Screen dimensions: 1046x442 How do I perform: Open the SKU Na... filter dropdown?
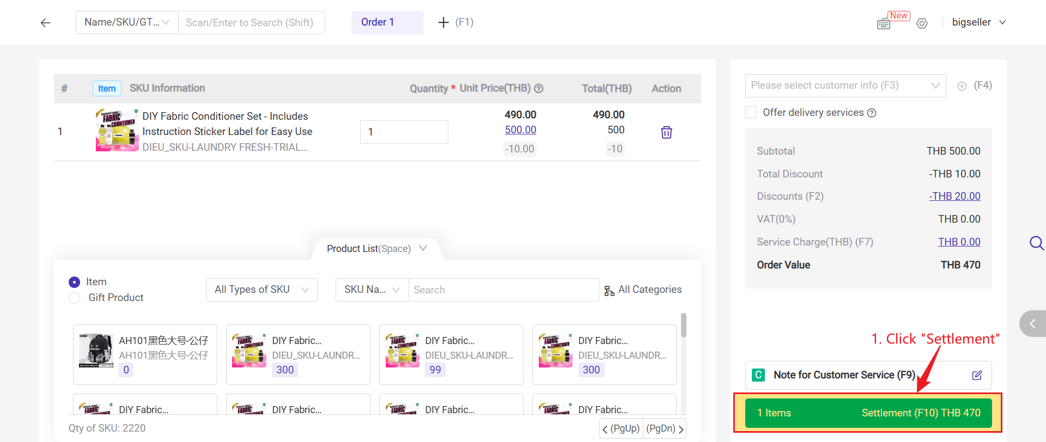(372, 290)
